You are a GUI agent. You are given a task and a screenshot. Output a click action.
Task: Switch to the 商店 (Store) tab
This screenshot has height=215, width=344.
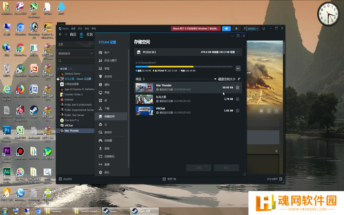73,34
